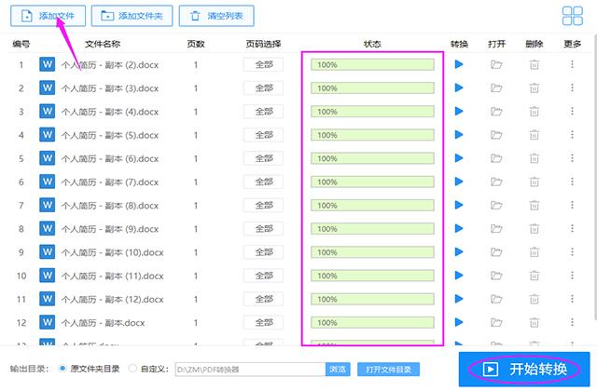This screenshot has height=391, width=597.
Task: Select file name 个人简历 - 副本 (6).docx
Action: coord(110,159)
